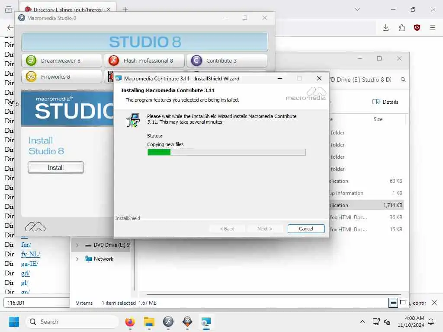Click the search icon in Explorer window
Screen dimensions: 443x332
[403, 80]
